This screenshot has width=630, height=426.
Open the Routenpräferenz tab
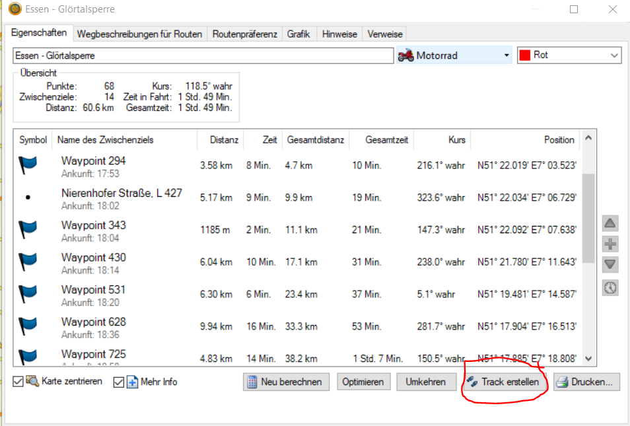click(x=244, y=34)
